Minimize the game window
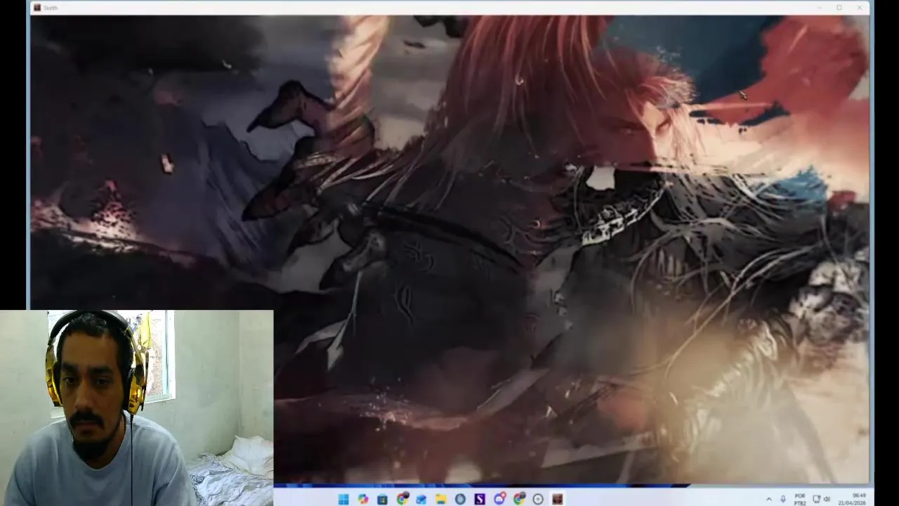 820,8
